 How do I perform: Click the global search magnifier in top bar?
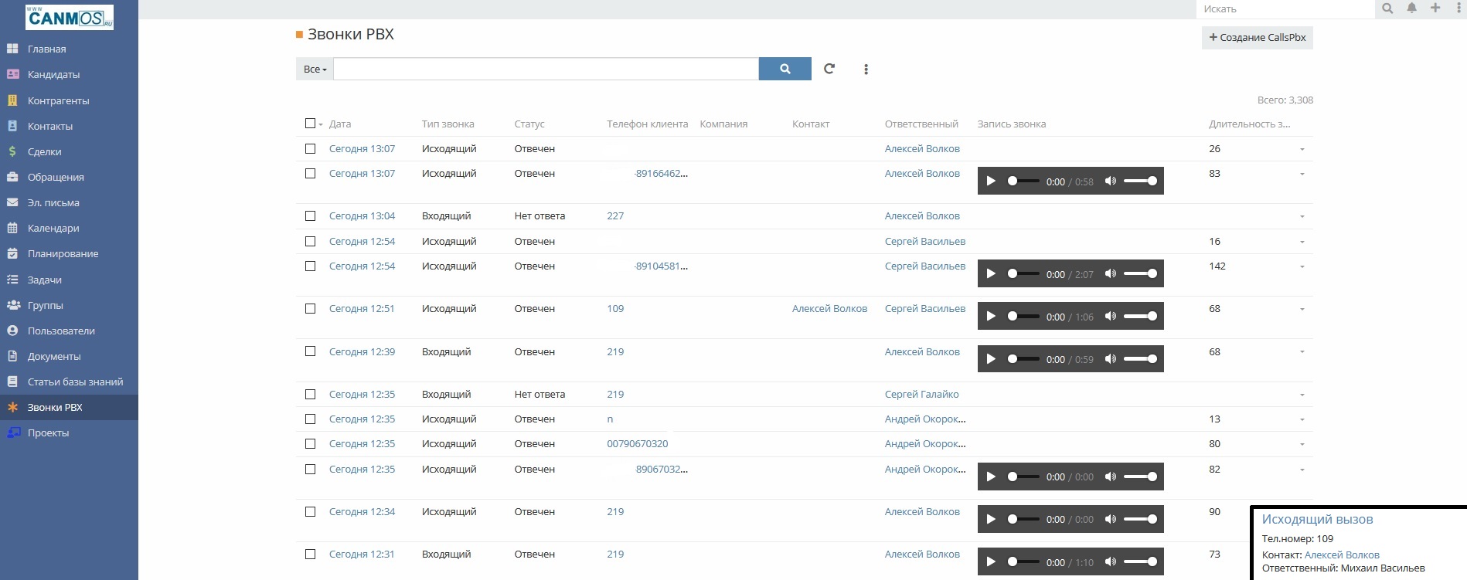tap(1387, 8)
